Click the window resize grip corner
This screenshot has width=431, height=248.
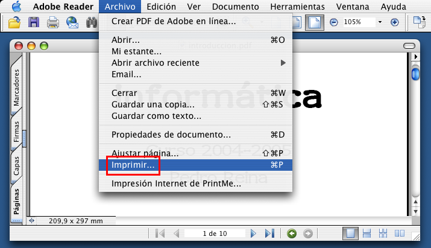[415, 236]
